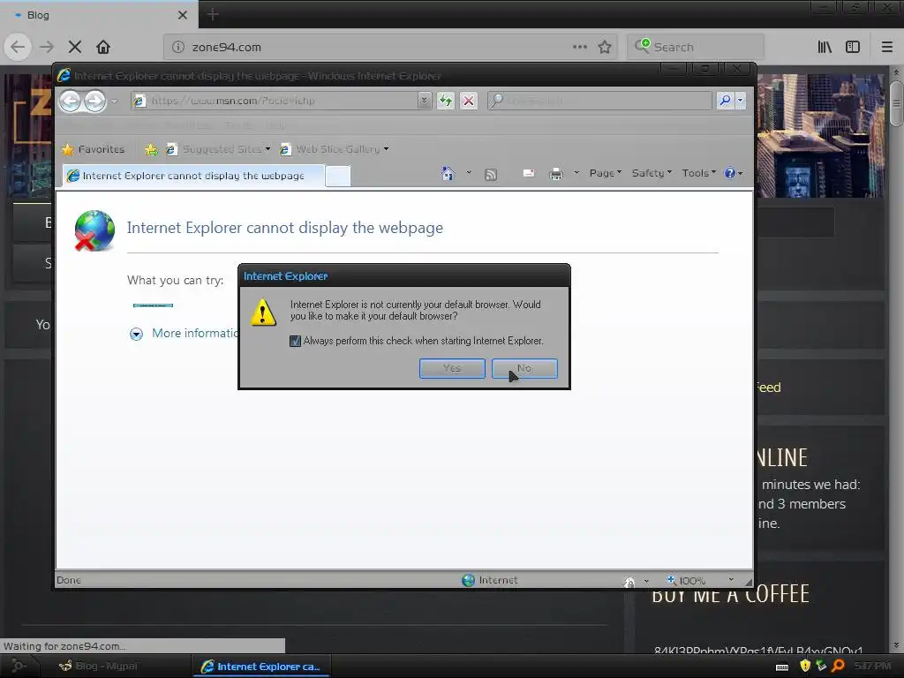Open IE search provider dropdown arrow
Viewport: 904px width, 678px height.
click(741, 101)
